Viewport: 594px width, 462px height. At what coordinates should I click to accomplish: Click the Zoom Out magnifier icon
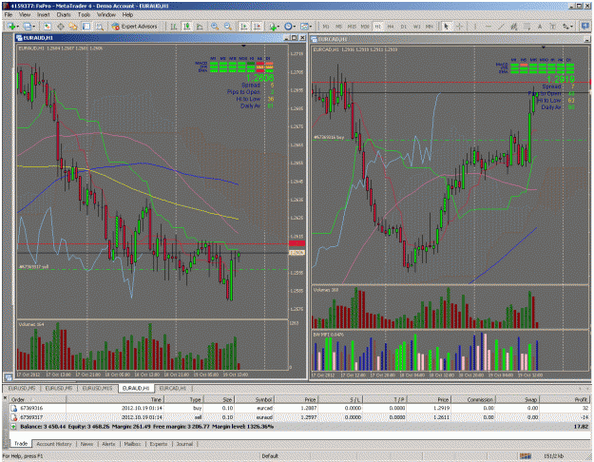pos(228,27)
